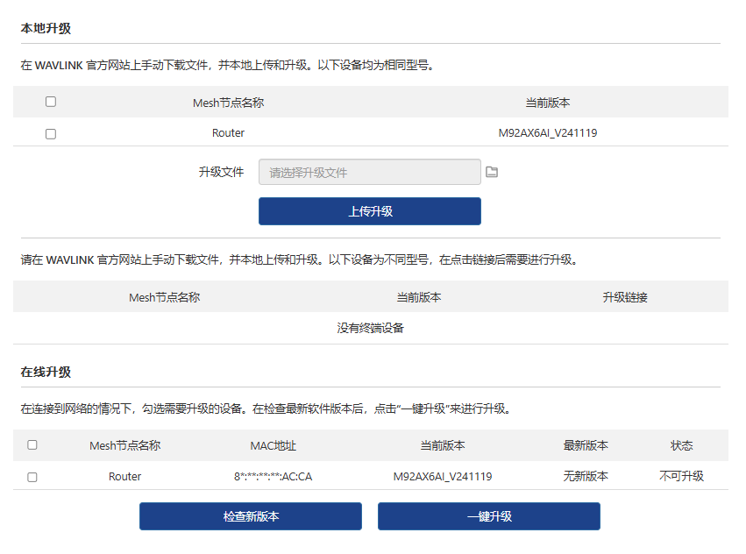
Task: Select the 最新版本 column header
Action: click(x=586, y=445)
